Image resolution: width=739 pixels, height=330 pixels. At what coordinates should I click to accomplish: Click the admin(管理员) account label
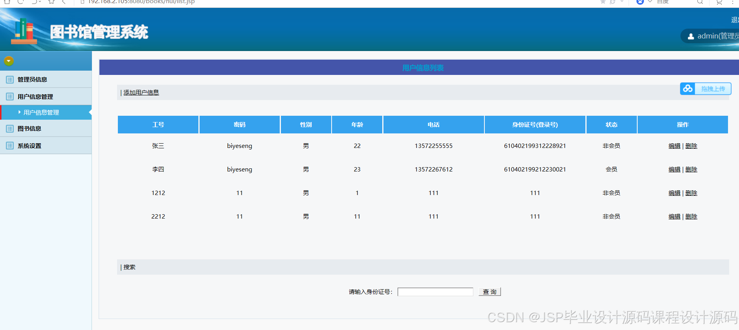[718, 36]
